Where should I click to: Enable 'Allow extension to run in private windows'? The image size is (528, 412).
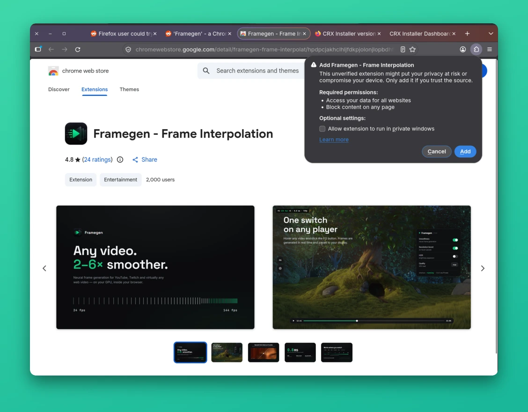322,129
